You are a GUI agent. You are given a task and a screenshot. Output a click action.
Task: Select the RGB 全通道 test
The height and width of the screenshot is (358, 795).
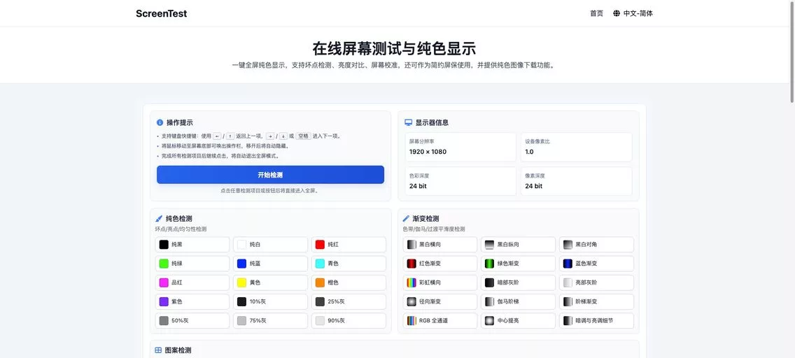click(x=439, y=320)
